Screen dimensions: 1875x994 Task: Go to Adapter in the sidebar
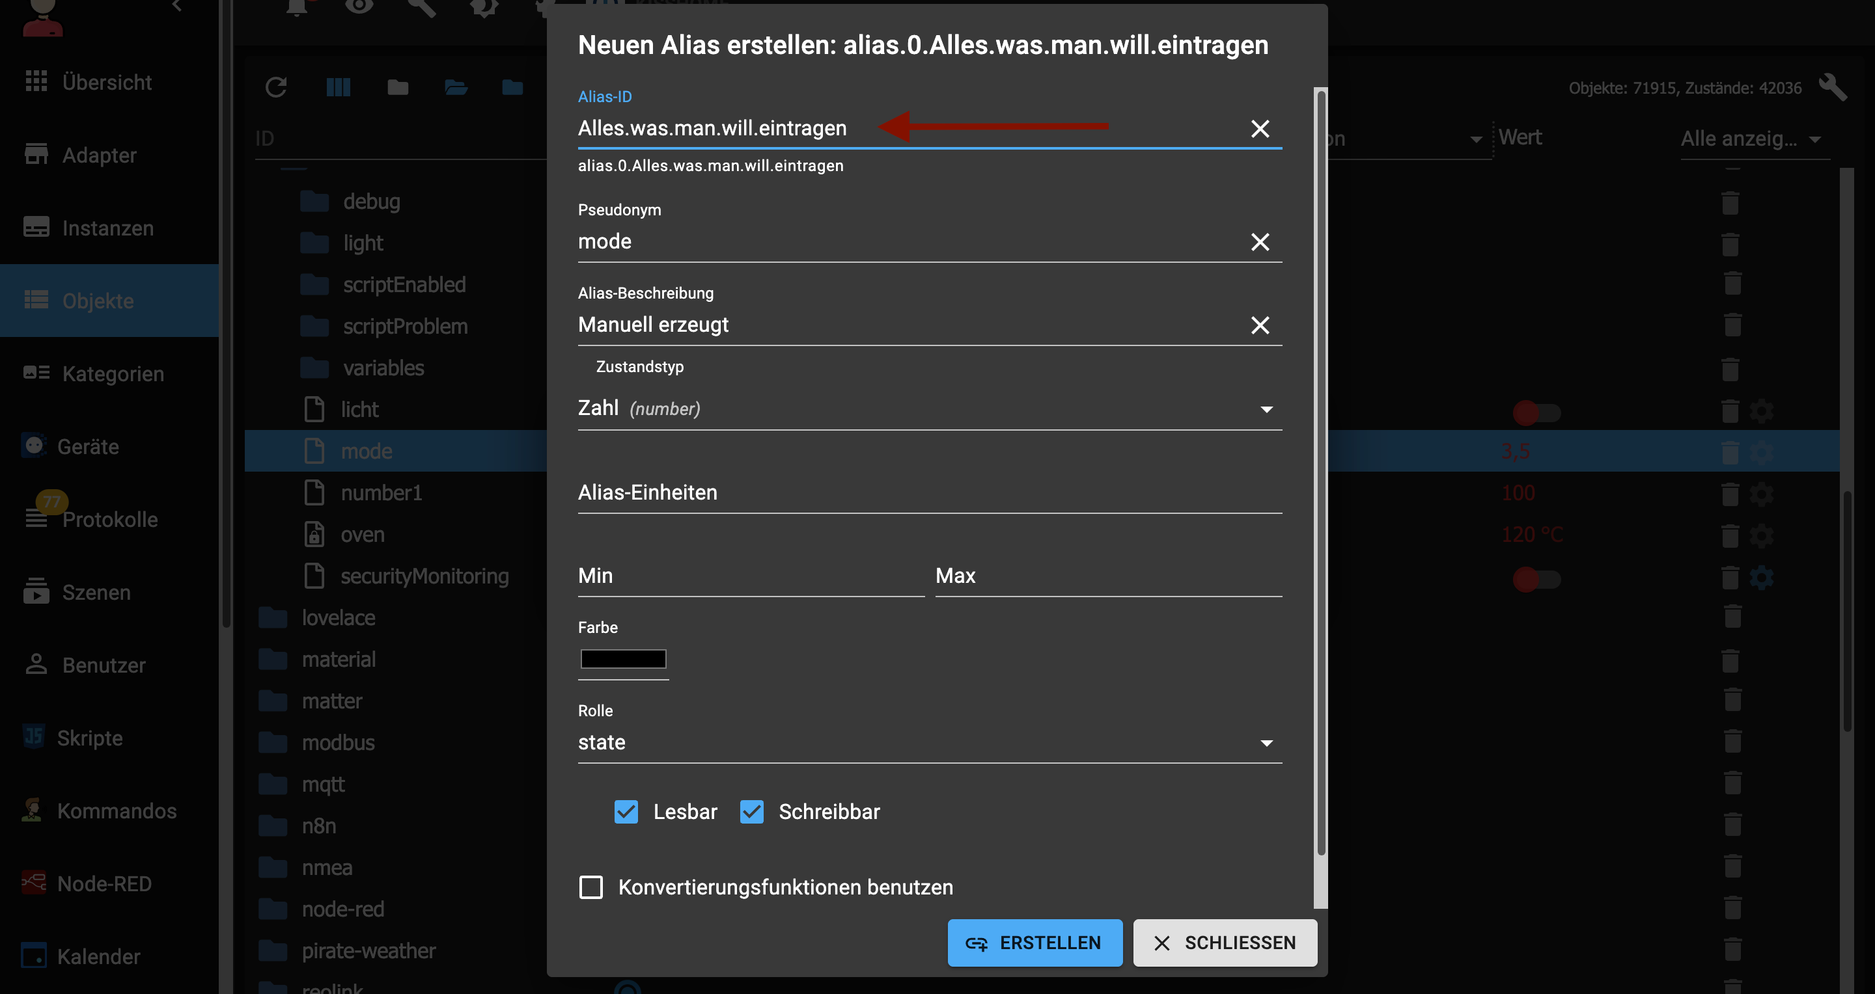pos(99,155)
